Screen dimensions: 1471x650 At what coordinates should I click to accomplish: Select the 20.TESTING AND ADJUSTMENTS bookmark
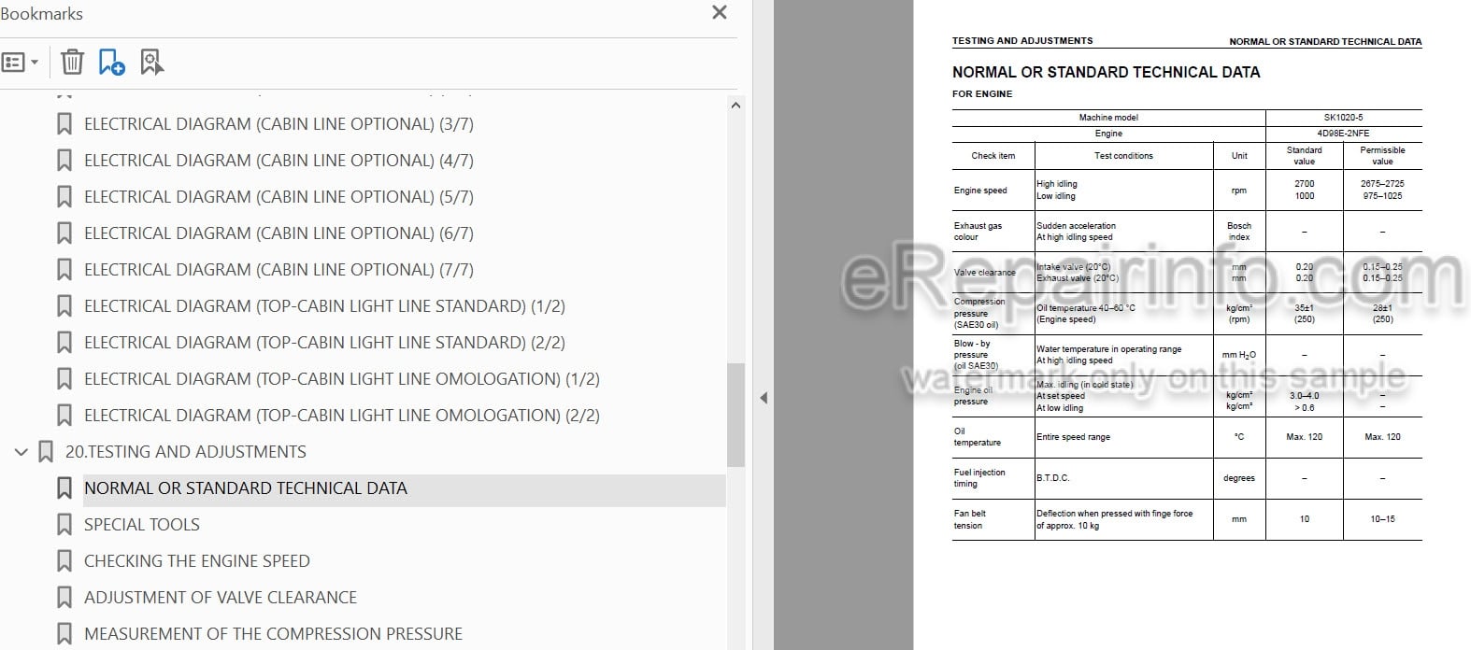point(186,452)
